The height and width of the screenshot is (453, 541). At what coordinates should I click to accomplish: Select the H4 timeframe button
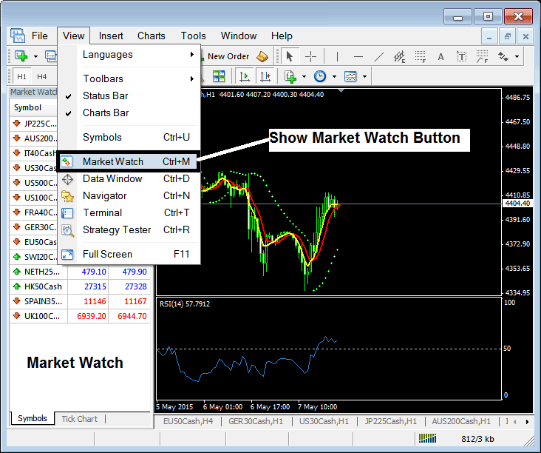pos(42,76)
